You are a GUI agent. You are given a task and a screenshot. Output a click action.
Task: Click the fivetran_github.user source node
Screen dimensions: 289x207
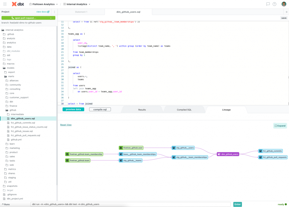coord(131,148)
